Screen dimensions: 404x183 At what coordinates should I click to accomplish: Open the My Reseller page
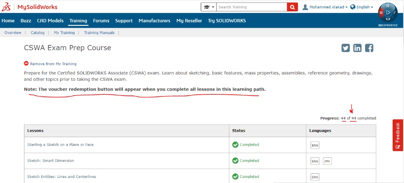coord(189,21)
